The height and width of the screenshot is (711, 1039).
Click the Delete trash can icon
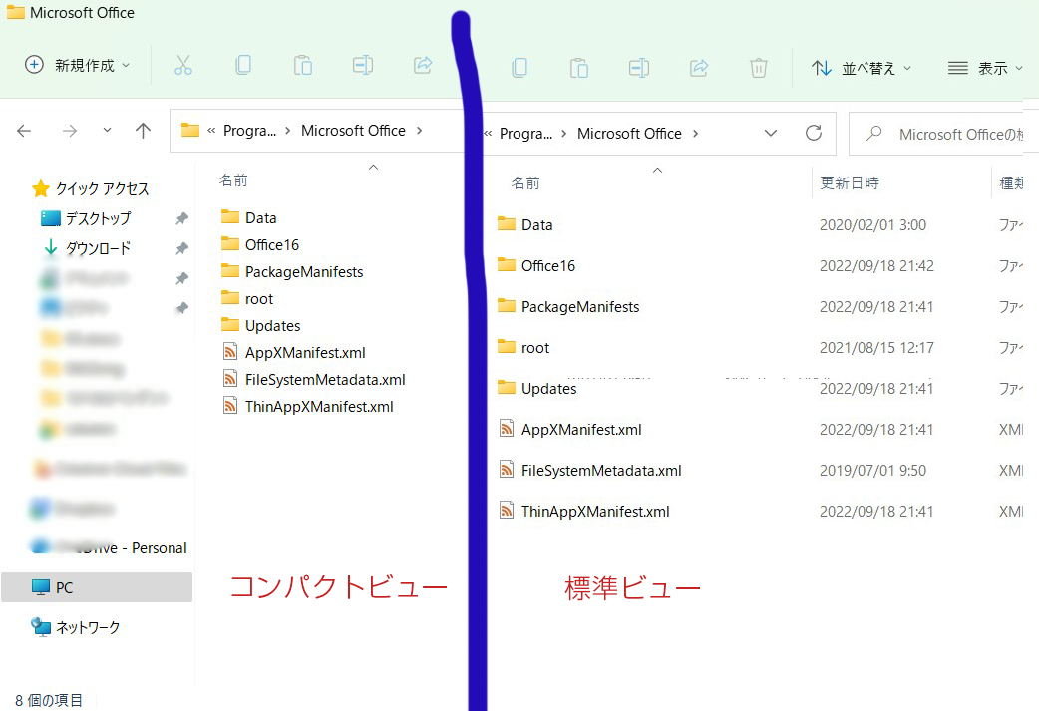tap(759, 68)
